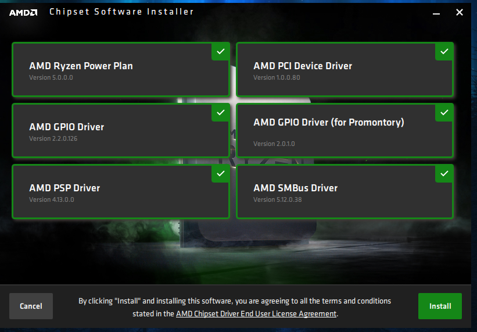
Task: Uncheck the AMD PSP Driver checkmark
Action: click(220, 173)
